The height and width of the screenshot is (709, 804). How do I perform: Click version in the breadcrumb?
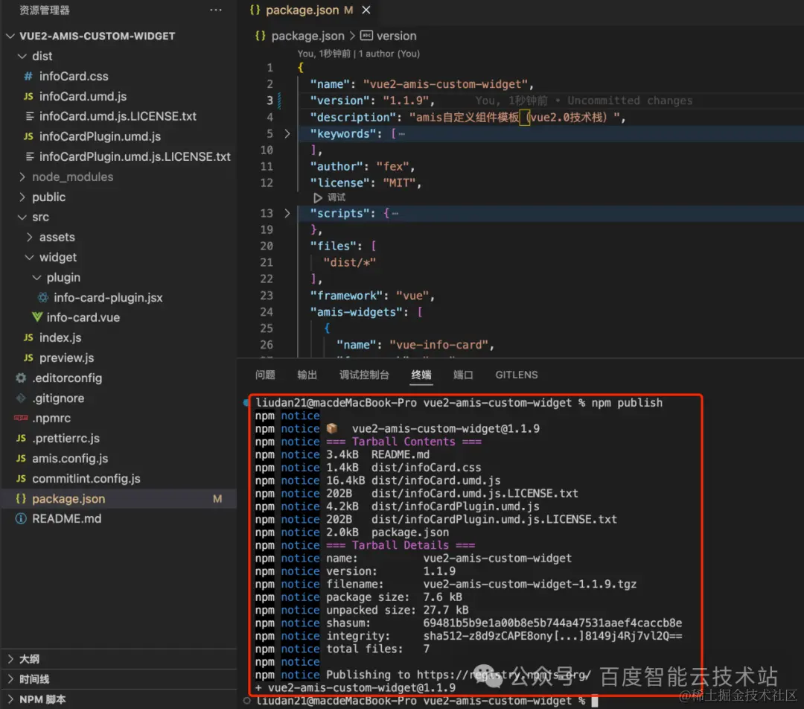[x=396, y=36]
